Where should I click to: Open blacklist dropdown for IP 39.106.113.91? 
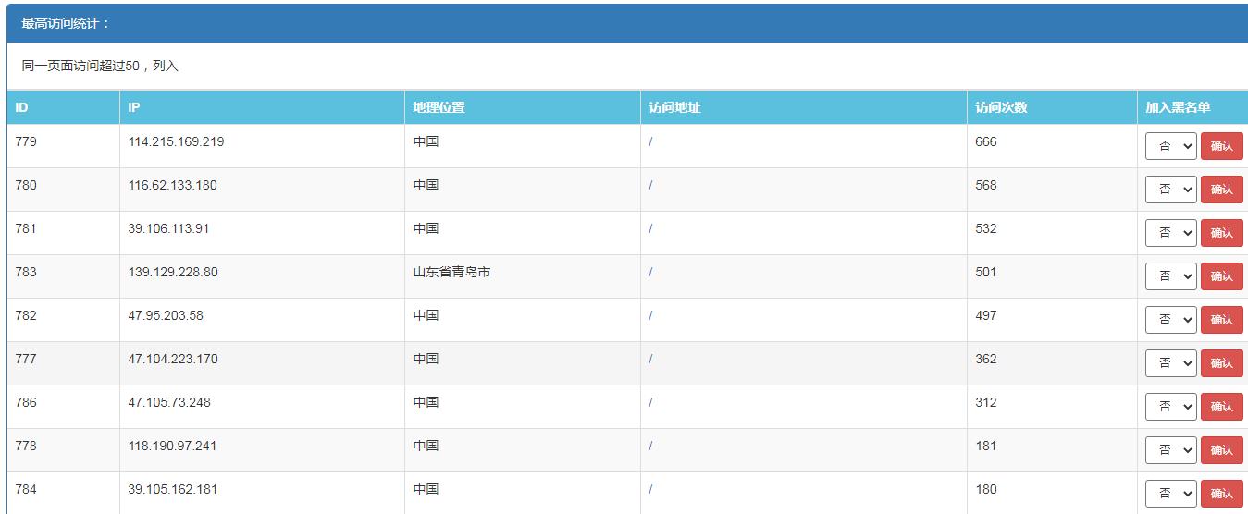(x=1170, y=233)
